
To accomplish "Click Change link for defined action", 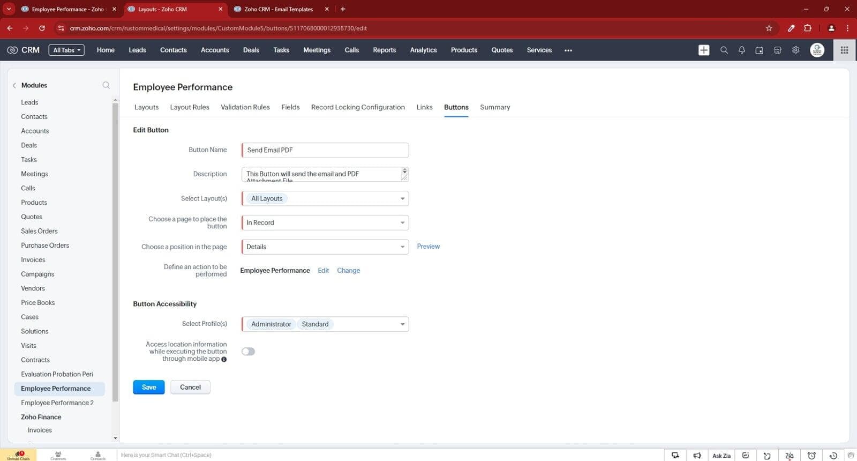I will 348,271.
